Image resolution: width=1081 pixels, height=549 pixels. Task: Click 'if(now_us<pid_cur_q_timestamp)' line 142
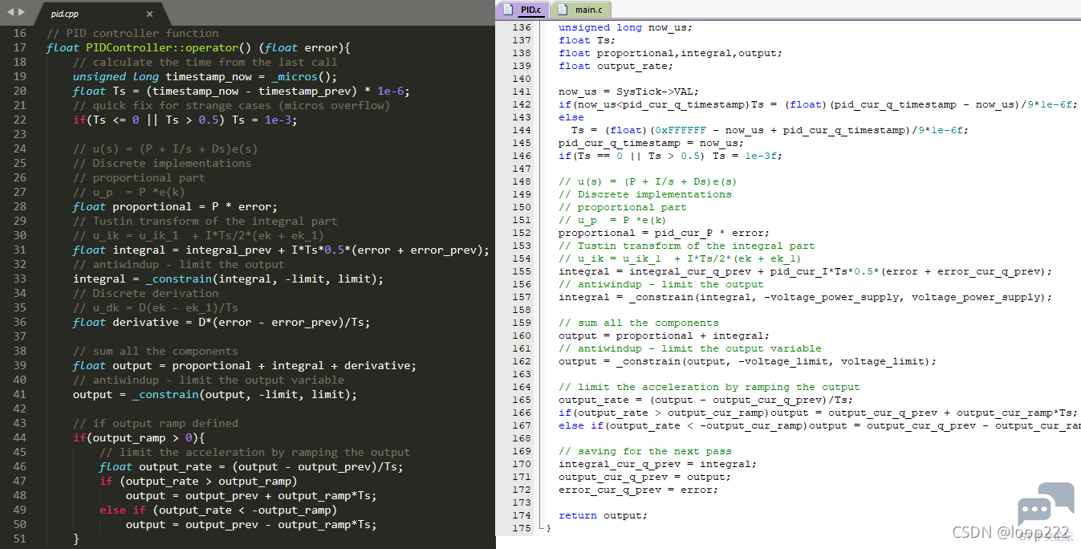pos(818,104)
